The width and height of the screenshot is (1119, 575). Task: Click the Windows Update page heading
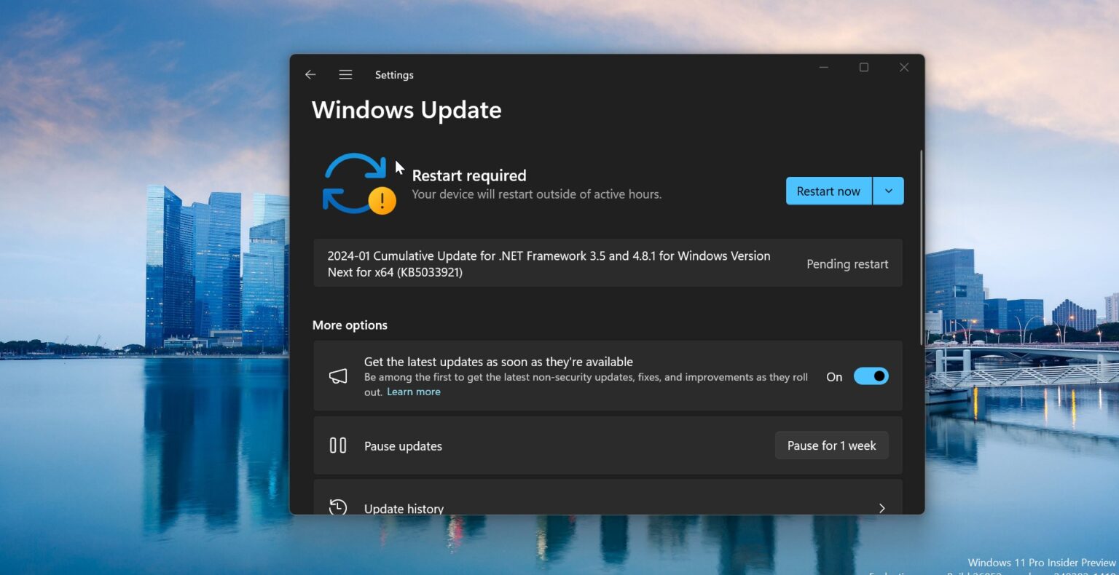407,110
